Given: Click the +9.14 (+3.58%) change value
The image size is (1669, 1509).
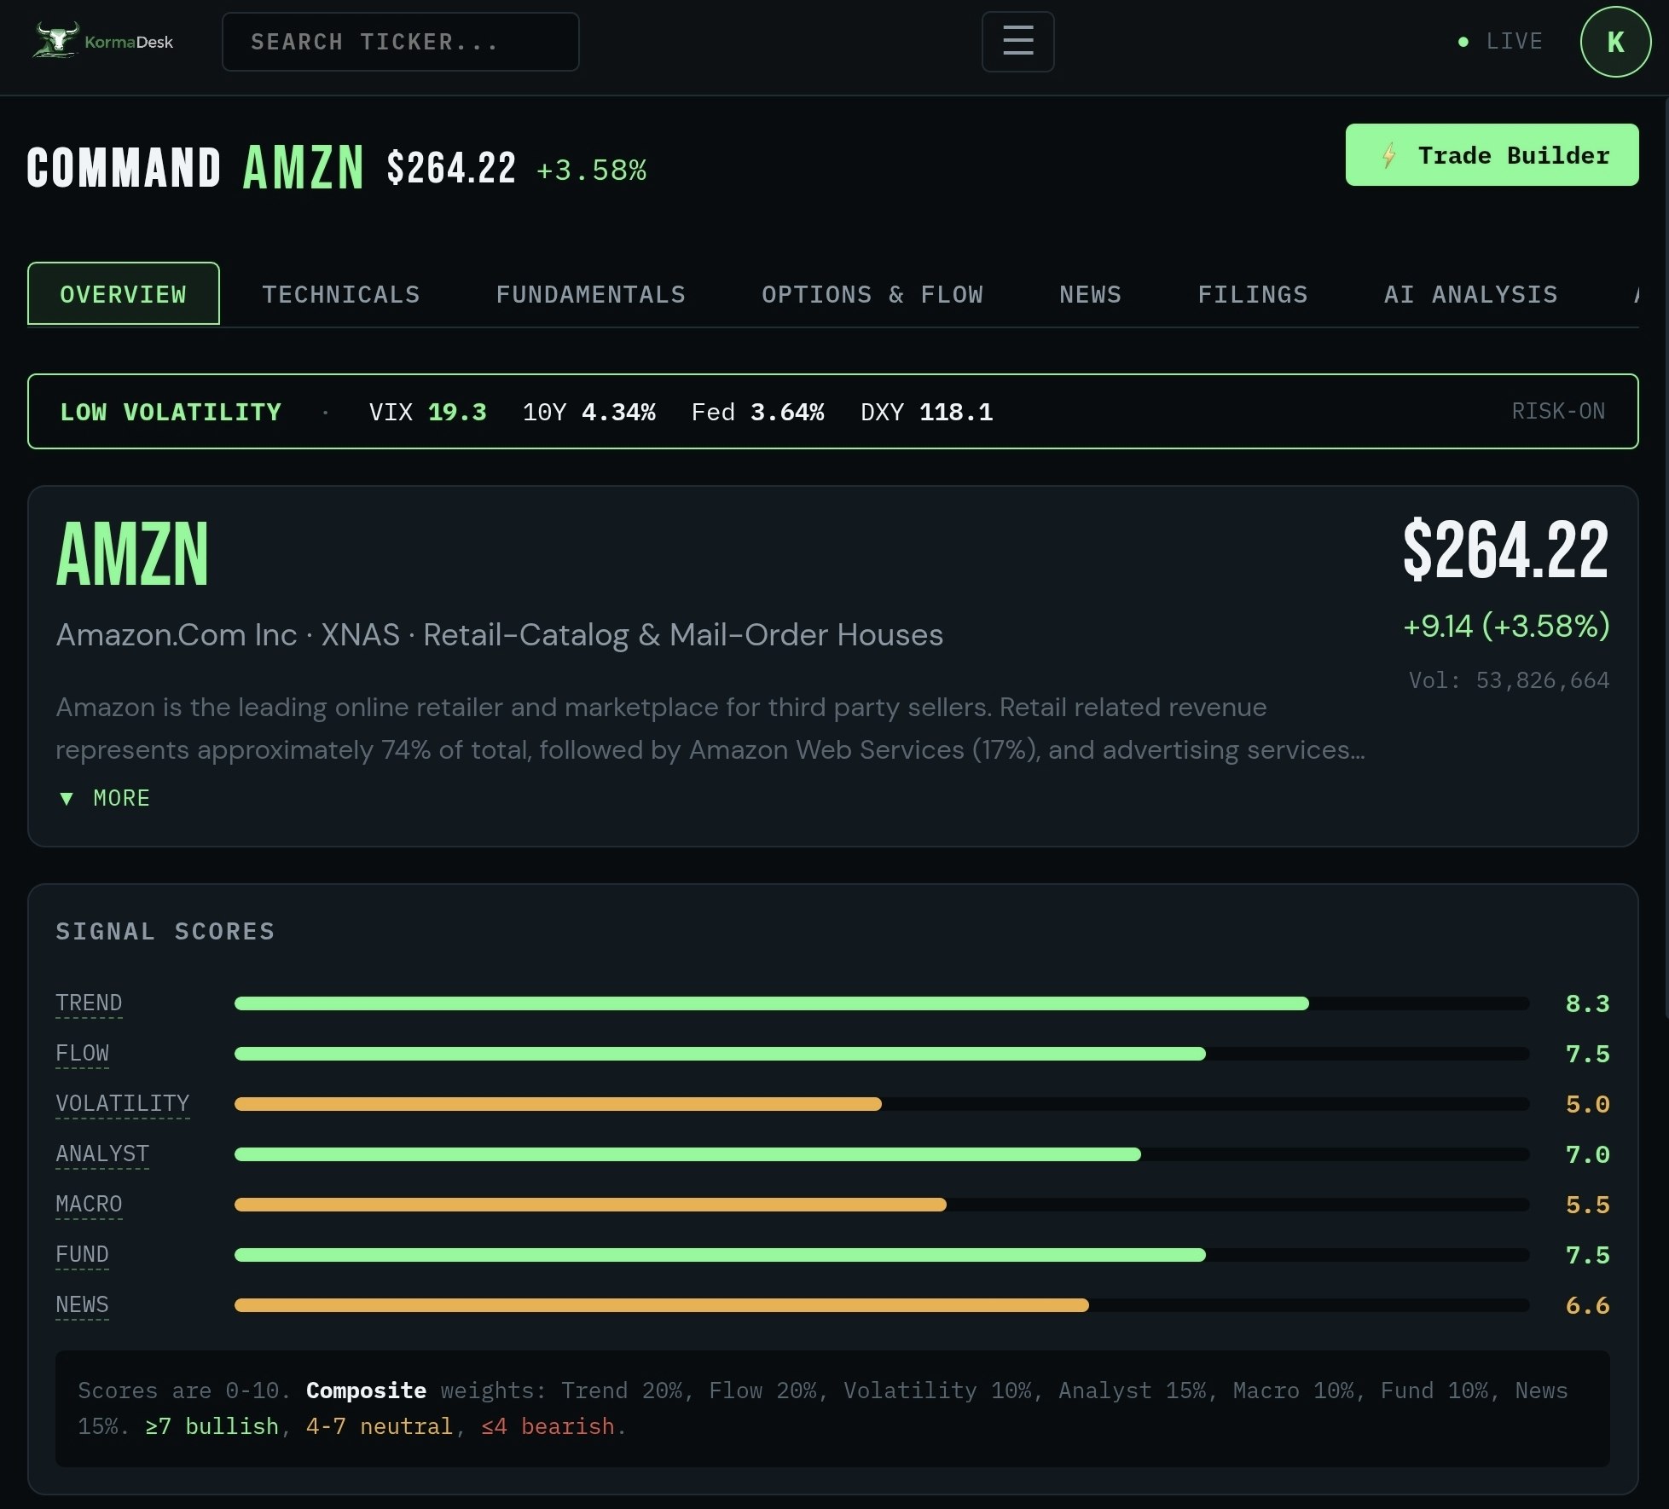Looking at the screenshot, I should coord(1506,626).
